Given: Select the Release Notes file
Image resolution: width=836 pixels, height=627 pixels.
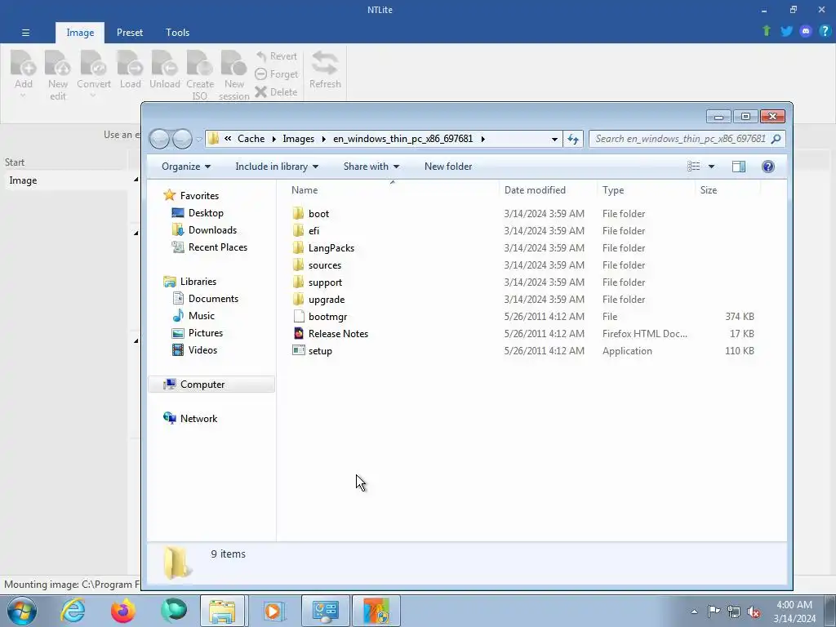Looking at the screenshot, I should (338, 334).
